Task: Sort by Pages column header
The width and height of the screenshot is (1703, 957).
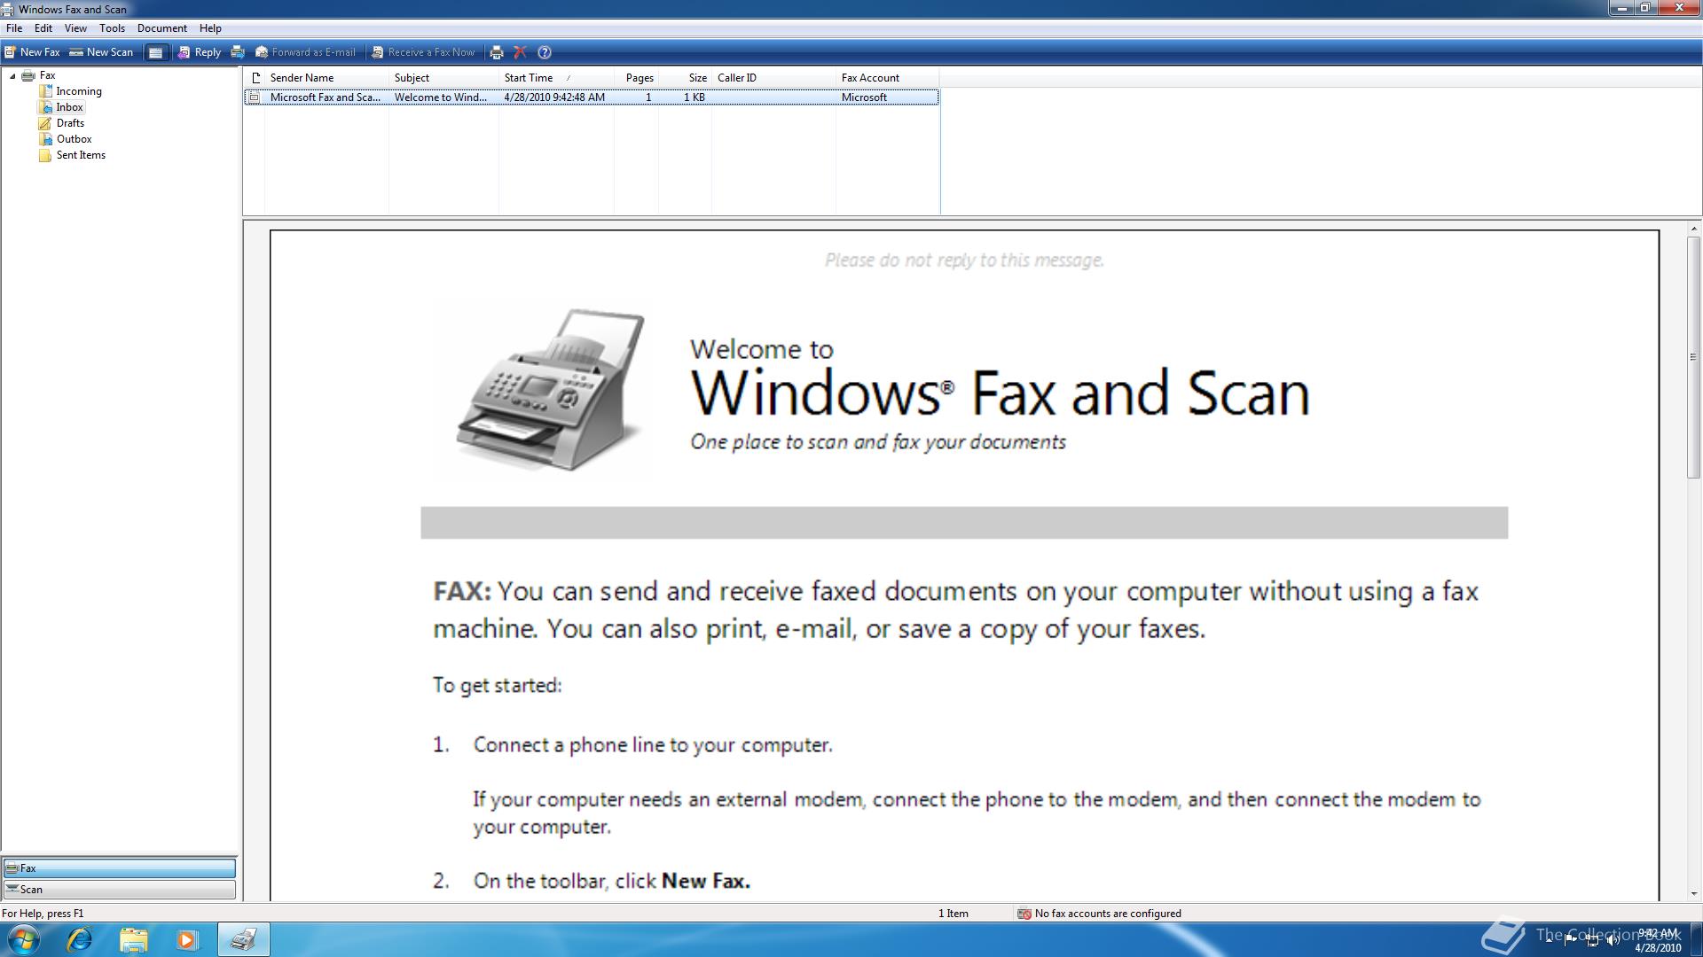Action: coord(639,78)
